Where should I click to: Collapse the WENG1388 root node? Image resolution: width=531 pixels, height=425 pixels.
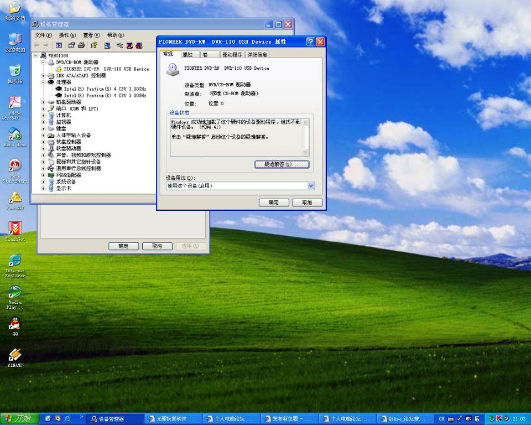tap(36, 55)
